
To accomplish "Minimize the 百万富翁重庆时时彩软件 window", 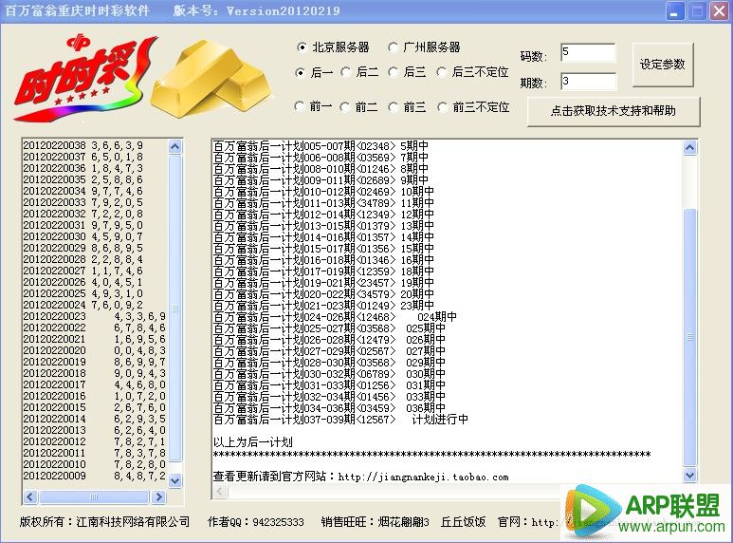I will pos(674,11).
